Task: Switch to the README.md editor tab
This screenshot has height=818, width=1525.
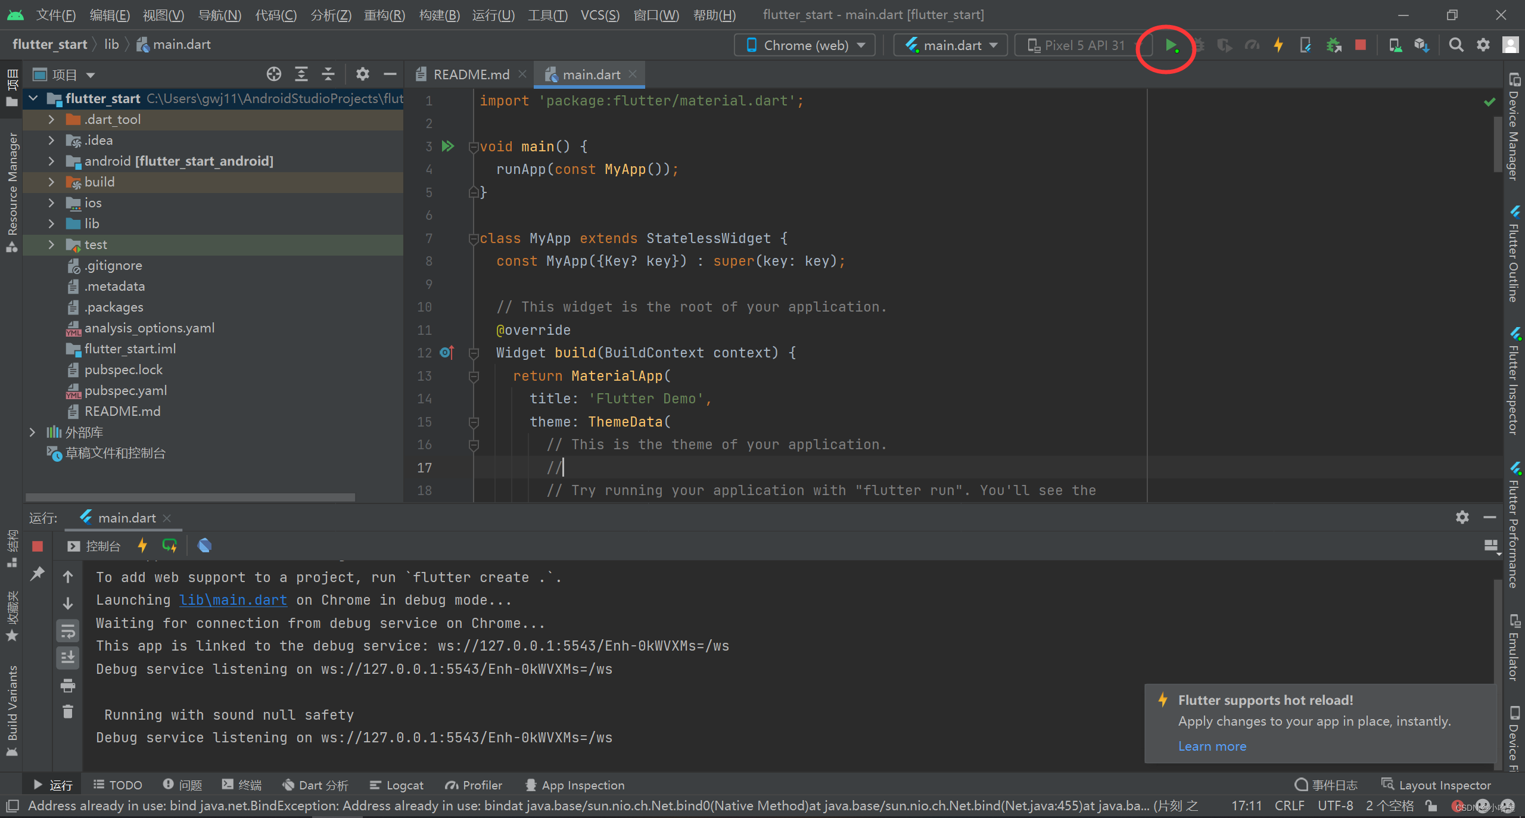Action: pos(471,74)
